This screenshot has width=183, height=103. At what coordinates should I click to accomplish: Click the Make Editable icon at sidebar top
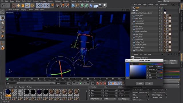3,11
